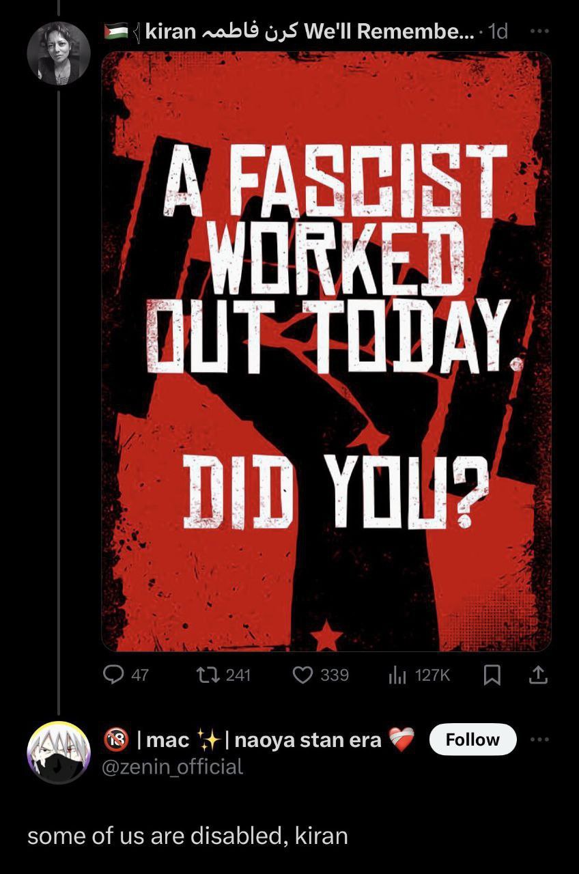
Task: View analytics via the bar chart icon
Action: click(x=397, y=675)
